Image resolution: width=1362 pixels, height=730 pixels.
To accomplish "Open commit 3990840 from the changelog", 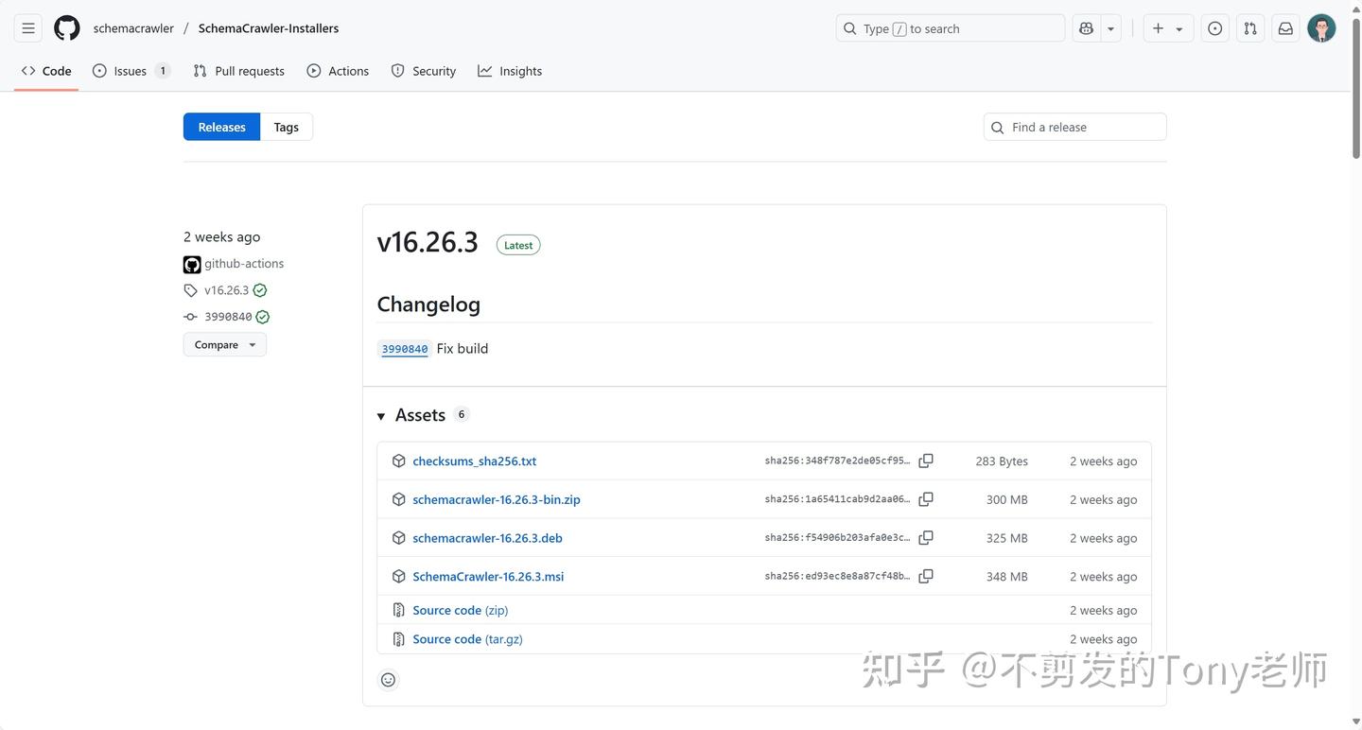I will pyautogui.click(x=404, y=348).
